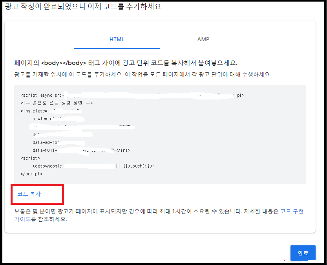Click the closing </script> code line
Screen dimensions: 327x265
click(x=31, y=174)
